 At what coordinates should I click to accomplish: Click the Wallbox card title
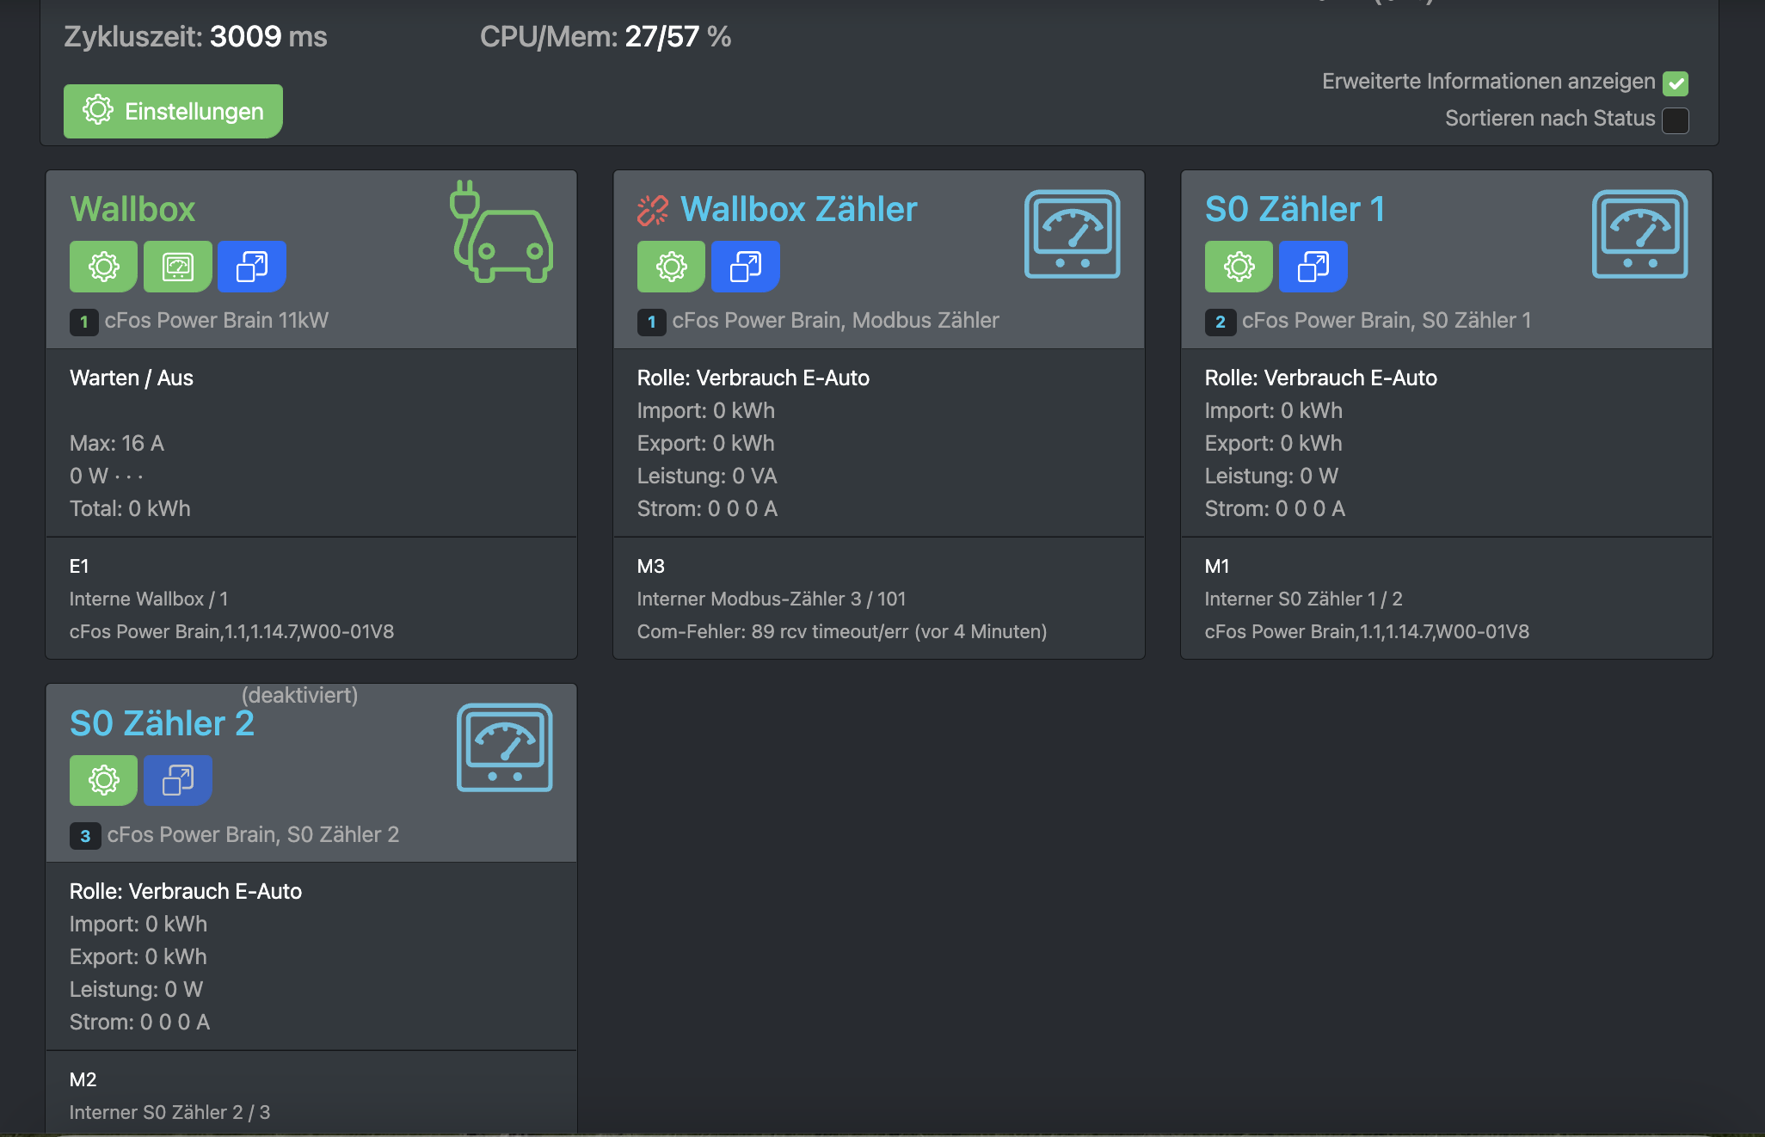pos(132,209)
